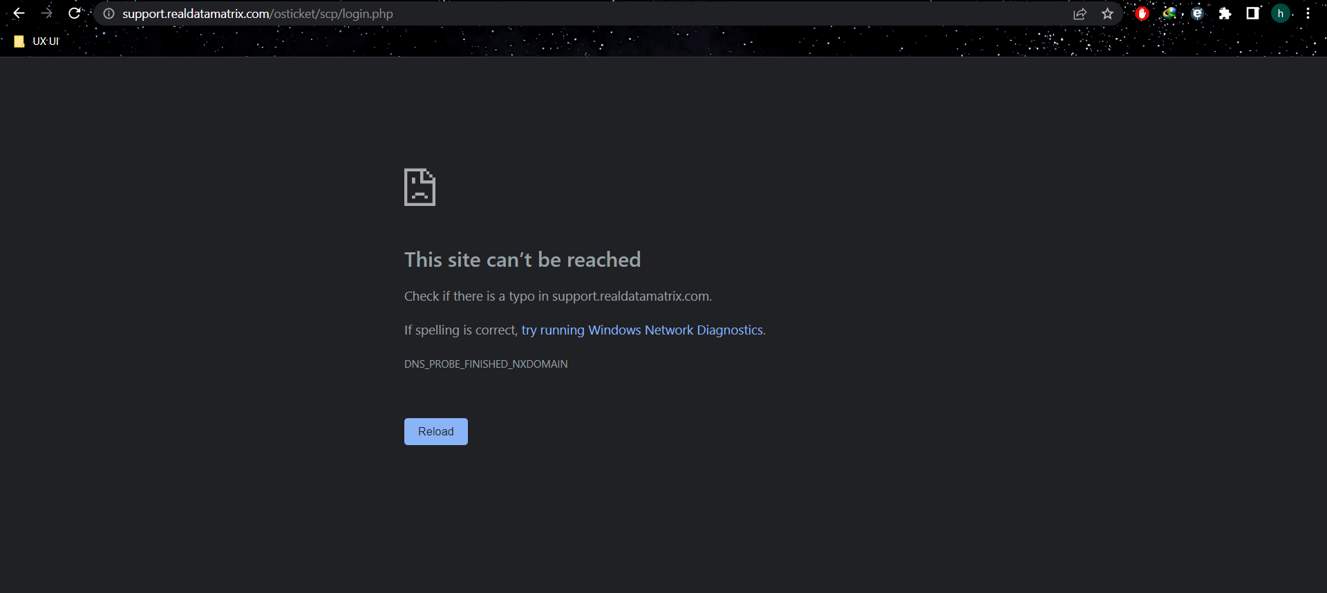View site information icon beside URL
The image size is (1327, 593).
click(109, 14)
